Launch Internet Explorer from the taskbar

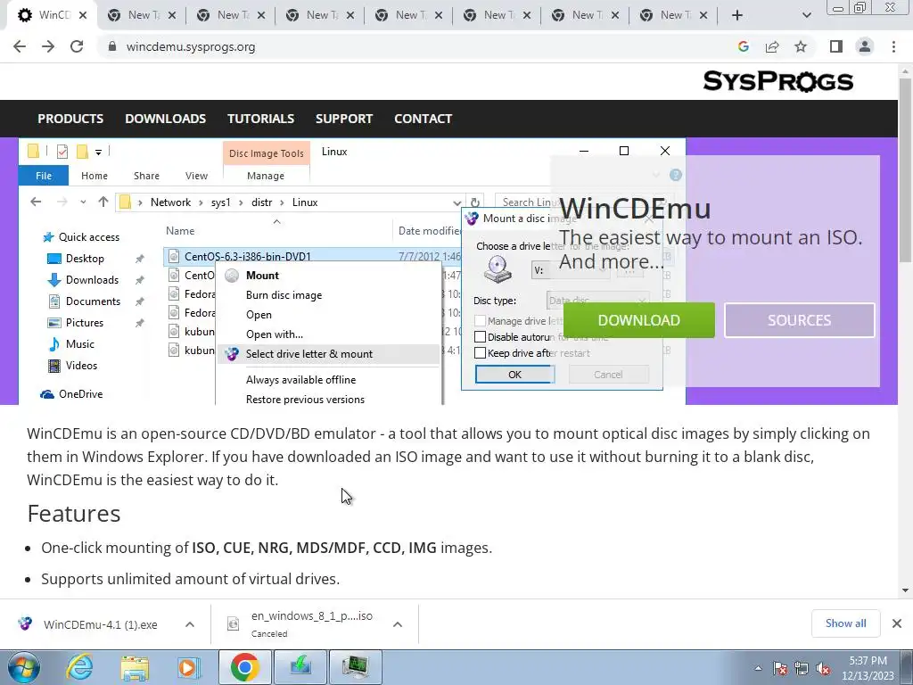pyautogui.click(x=79, y=667)
